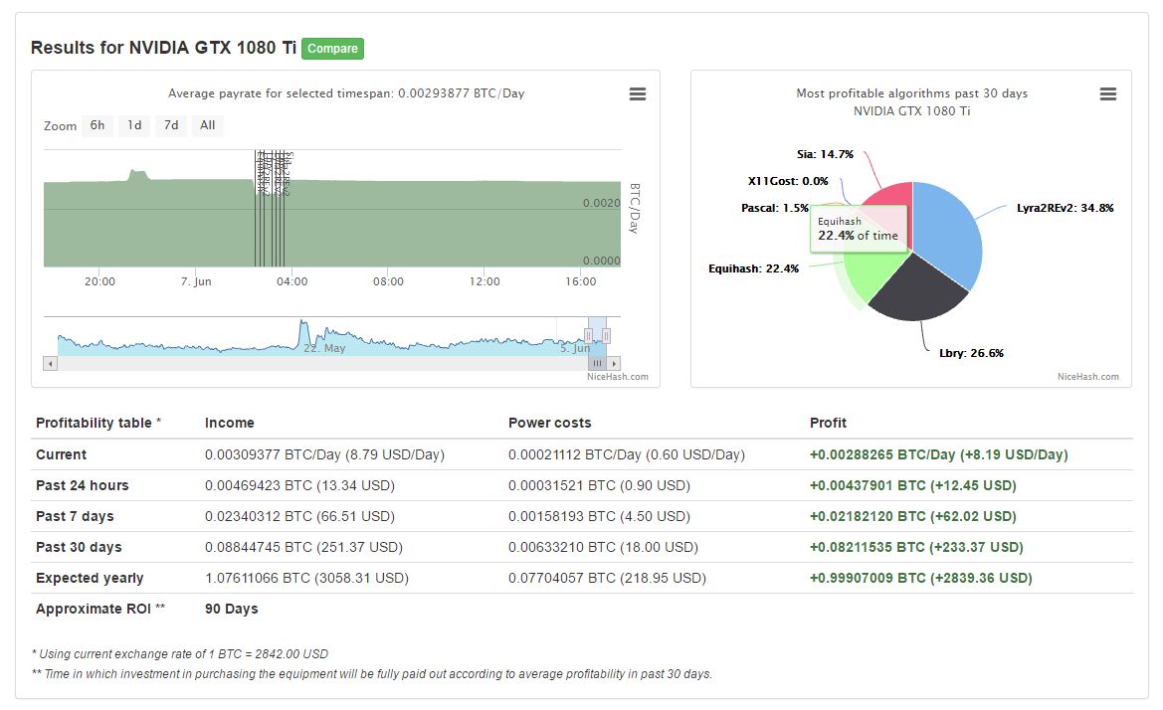This screenshot has height=710, width=1163.
Task: Open NiceHash.com credit under payrate chart
Action: coord(617,377)
